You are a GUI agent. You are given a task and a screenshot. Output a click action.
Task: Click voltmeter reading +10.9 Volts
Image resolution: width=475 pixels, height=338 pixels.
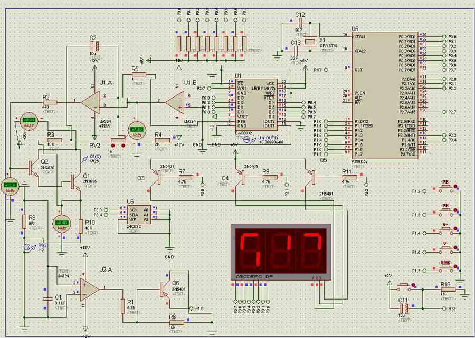(10, 186)
